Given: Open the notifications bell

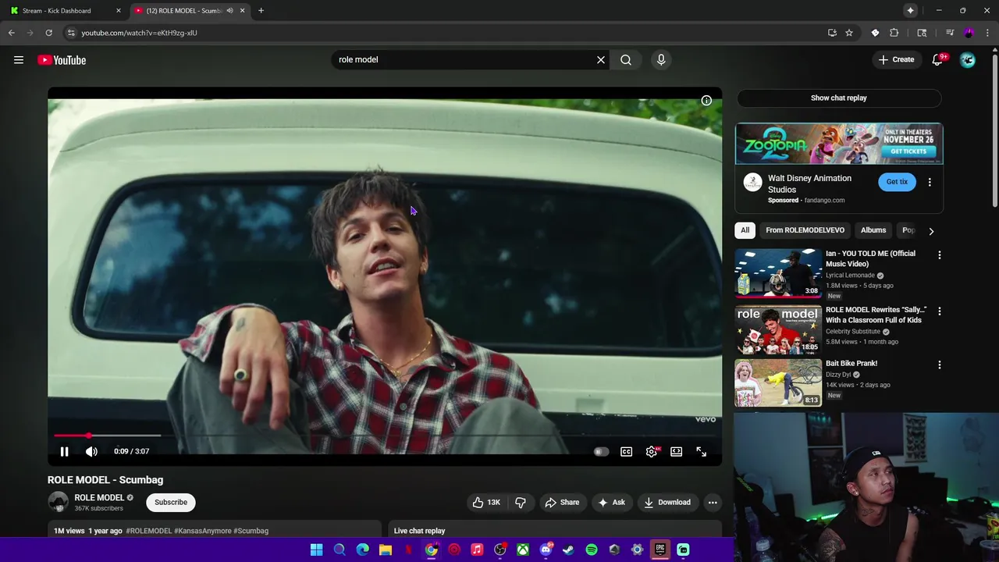Looking at the screenshot, I should 937,60.
